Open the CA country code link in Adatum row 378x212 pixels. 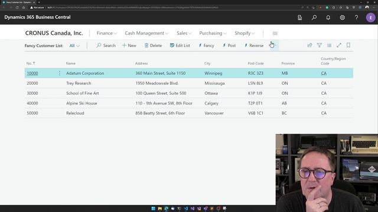(x=324, y=73)
